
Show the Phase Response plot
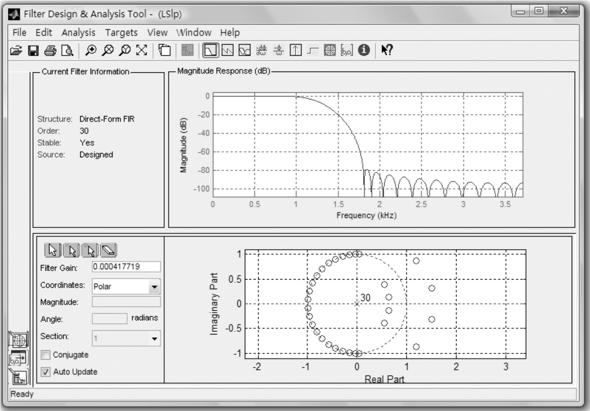(x=227, y=51)
